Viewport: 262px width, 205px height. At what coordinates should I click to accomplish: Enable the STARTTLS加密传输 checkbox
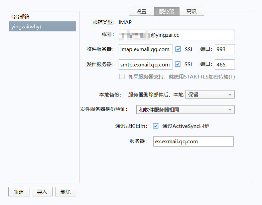(122, 76)
